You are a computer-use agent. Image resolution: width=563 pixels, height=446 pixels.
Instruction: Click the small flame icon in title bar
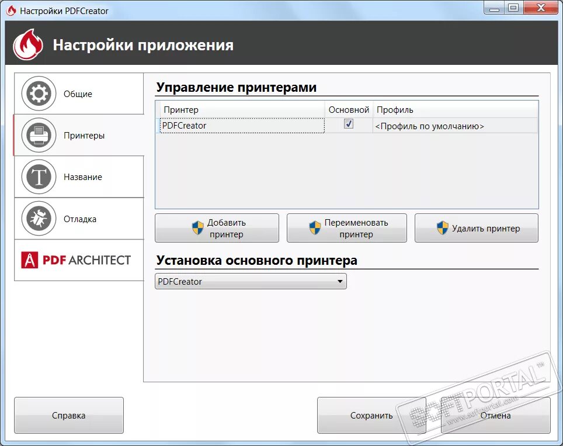tap(11, 11)
